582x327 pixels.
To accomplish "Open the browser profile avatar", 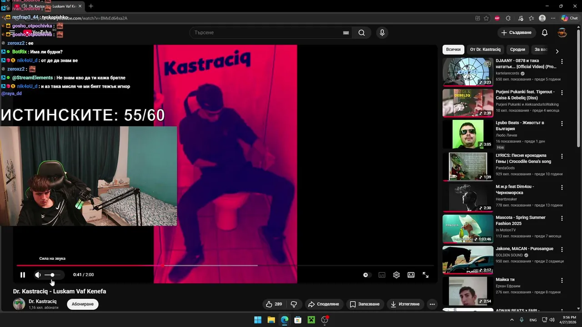I will (542, 18).
